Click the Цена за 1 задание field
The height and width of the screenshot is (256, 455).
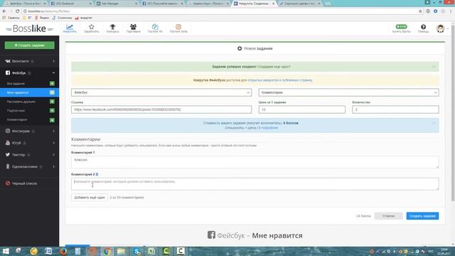tap(301, 110)
